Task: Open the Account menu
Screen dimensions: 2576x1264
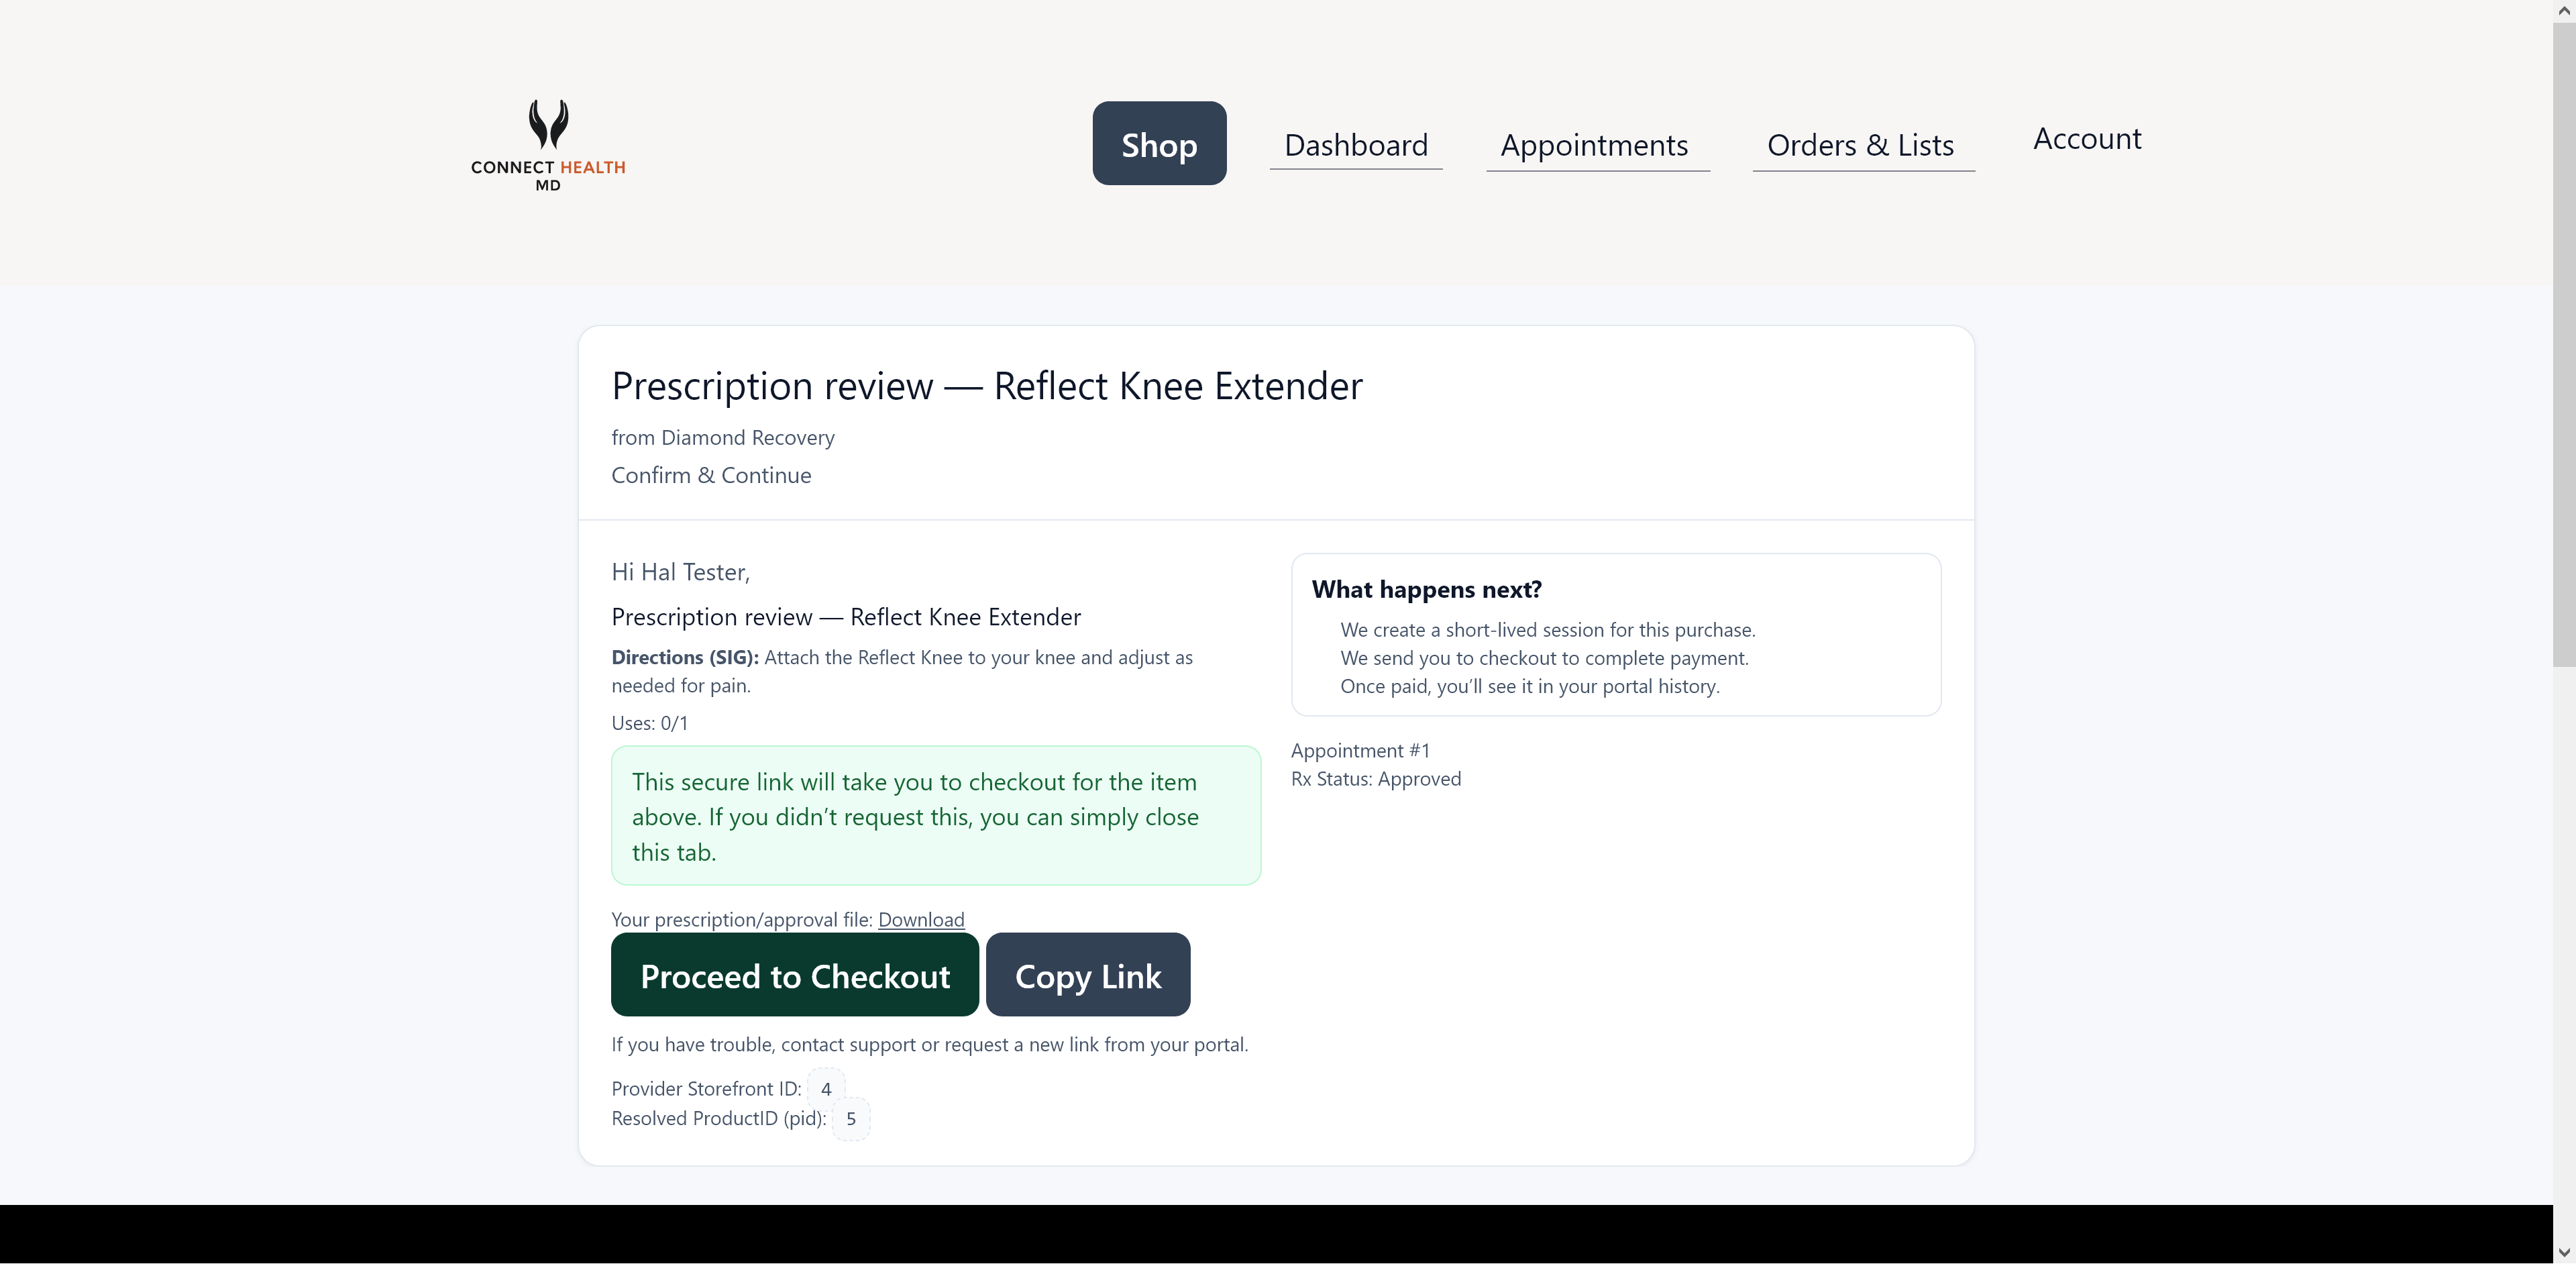Action: click(x=2086, y=138)
